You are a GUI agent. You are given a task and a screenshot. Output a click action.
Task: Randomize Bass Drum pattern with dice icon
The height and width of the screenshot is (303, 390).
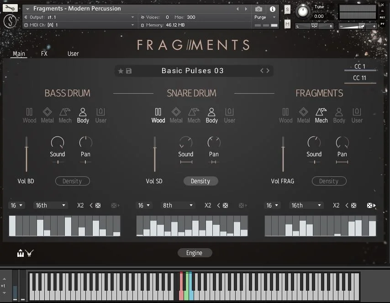(98, 205)
